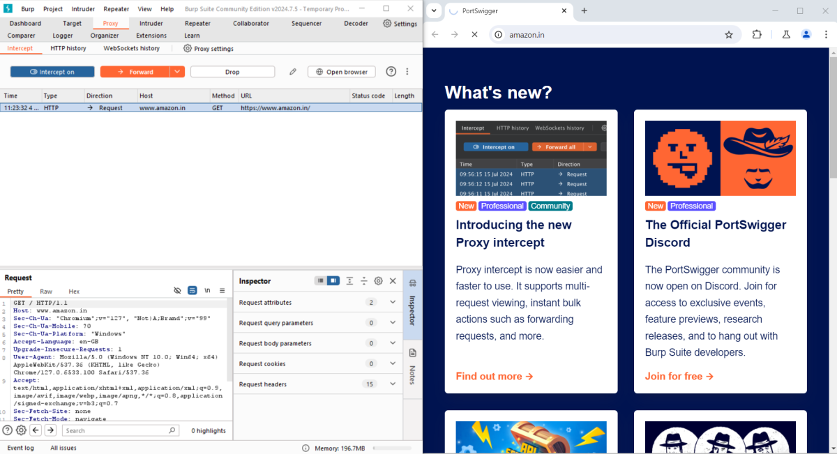This screenshot has height=454, width=837.
Task: Select Hex view tab in Request
Action: pyautogui.click(x=74, y=292)
